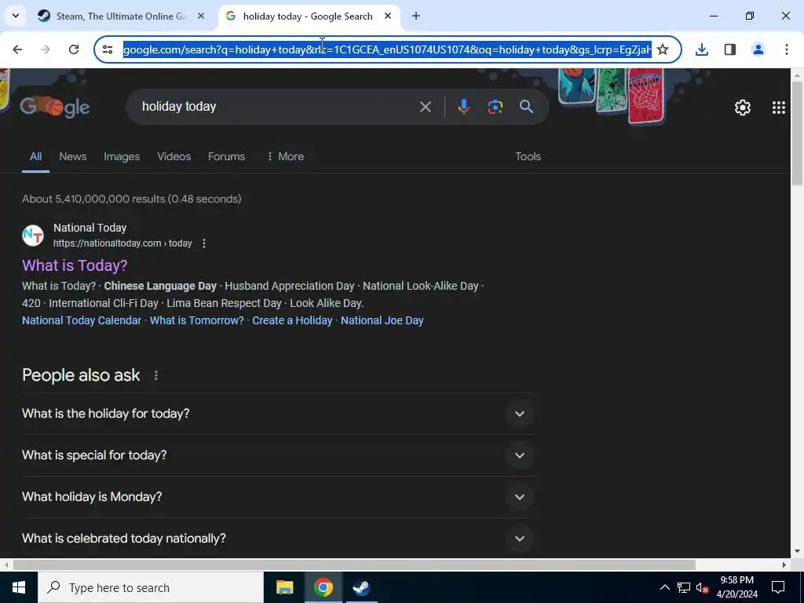The height and width of the screenshot is (603, 804).
Task: Open National Joe Day sitelink
Action: tap(382, 320)
